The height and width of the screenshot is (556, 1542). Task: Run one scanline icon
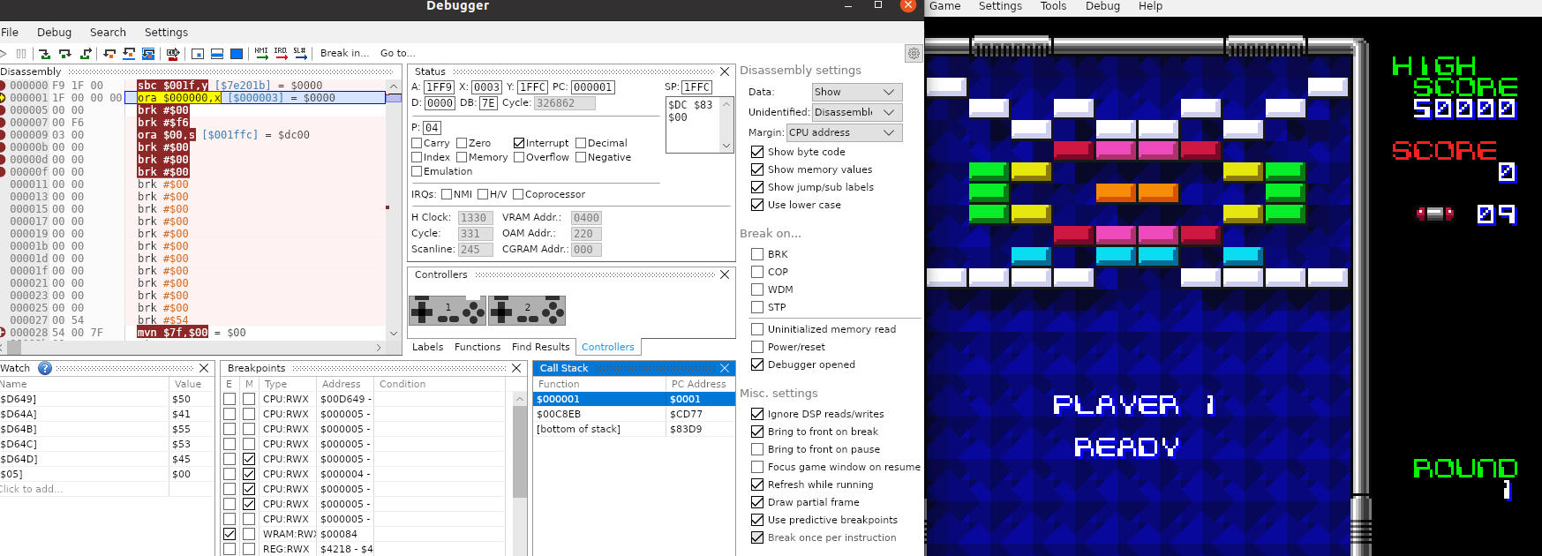(x=217, y=54)
